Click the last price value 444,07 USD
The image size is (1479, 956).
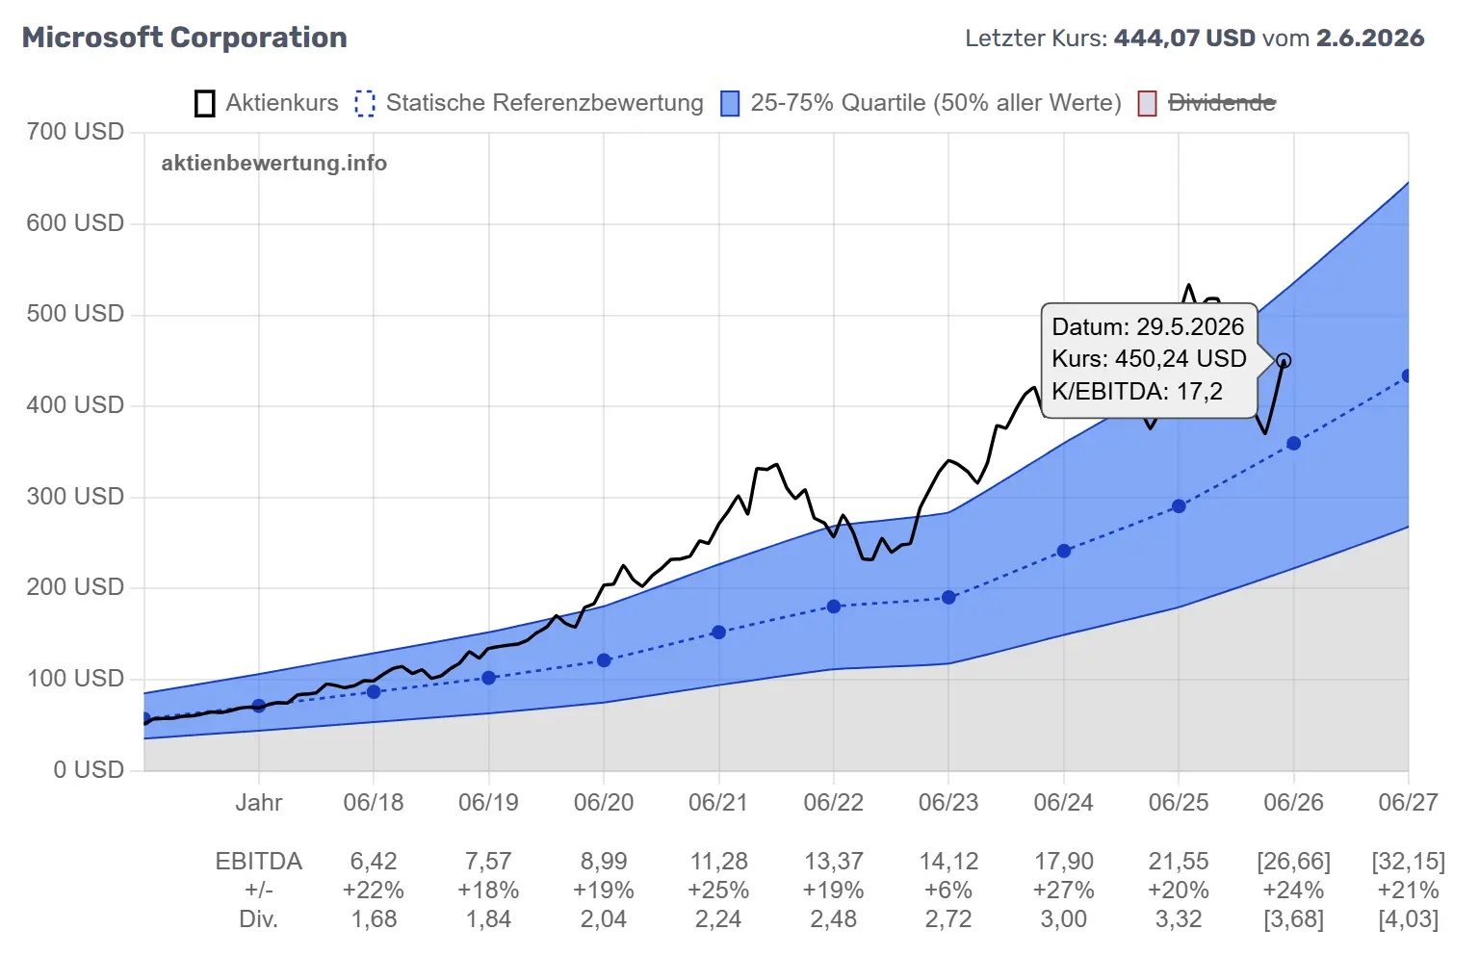[1184, 39]
